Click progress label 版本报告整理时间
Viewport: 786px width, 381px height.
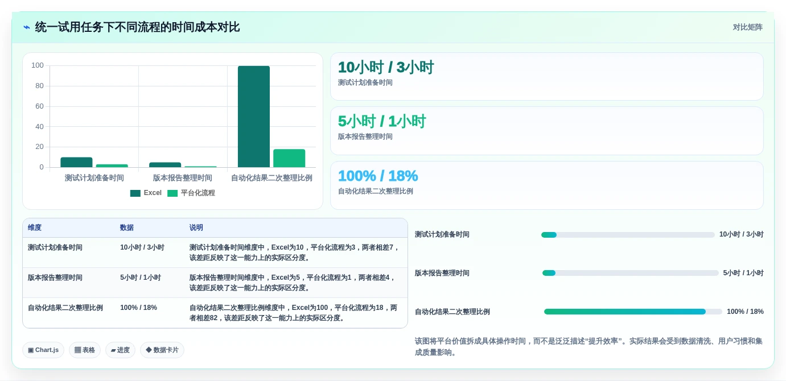[x=442, y=273]
